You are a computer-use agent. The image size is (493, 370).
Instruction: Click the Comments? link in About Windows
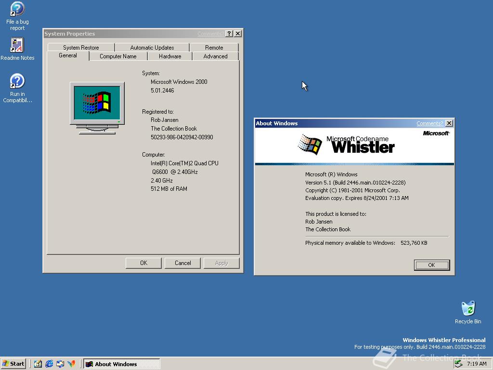[x=429, y=123]
